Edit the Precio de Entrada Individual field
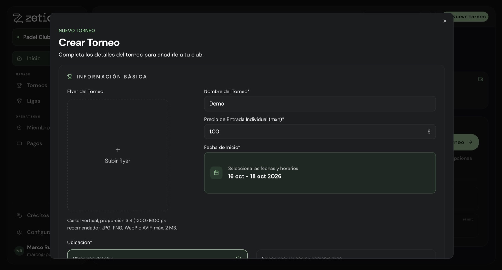The width and height of the screenshot is (502, 270). tap(320, 132)
